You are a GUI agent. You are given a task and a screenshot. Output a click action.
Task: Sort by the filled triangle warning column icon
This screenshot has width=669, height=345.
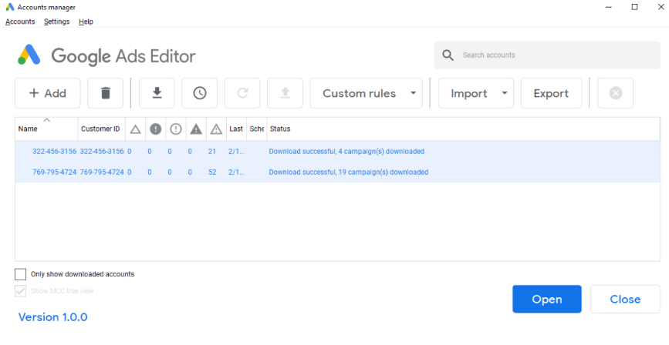tap(196, 129)
